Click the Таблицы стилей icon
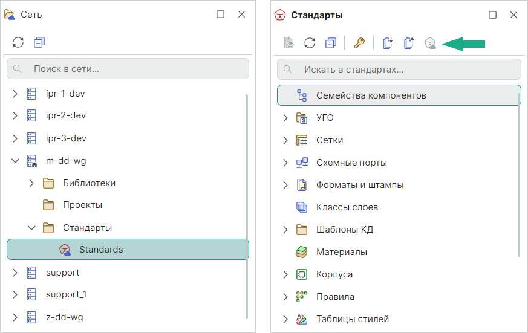528x333 pixels. [x=302, y=319]
